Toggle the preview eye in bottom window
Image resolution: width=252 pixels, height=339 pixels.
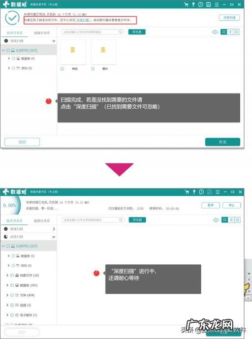(x=216, y=220)
